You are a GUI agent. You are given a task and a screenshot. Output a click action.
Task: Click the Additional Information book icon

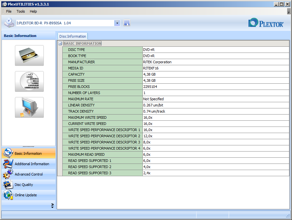(x=8, y=164)
